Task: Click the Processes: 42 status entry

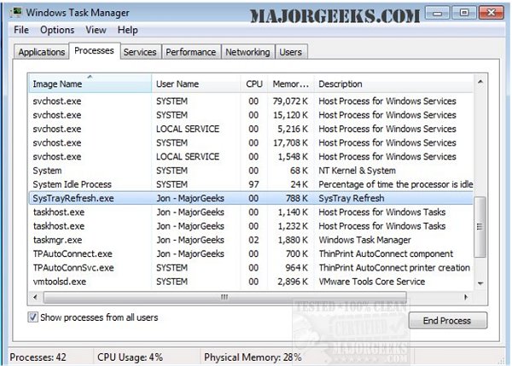Action: pos(38,357)
